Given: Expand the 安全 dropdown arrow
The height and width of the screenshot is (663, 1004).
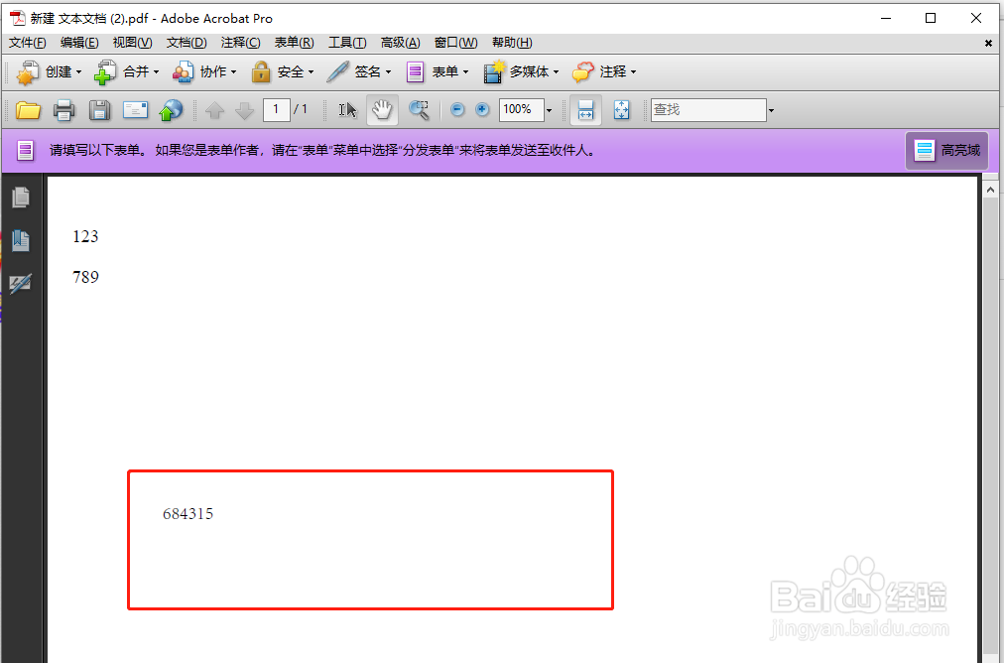Looking at the screenshot, I should [x=312, y=71].
